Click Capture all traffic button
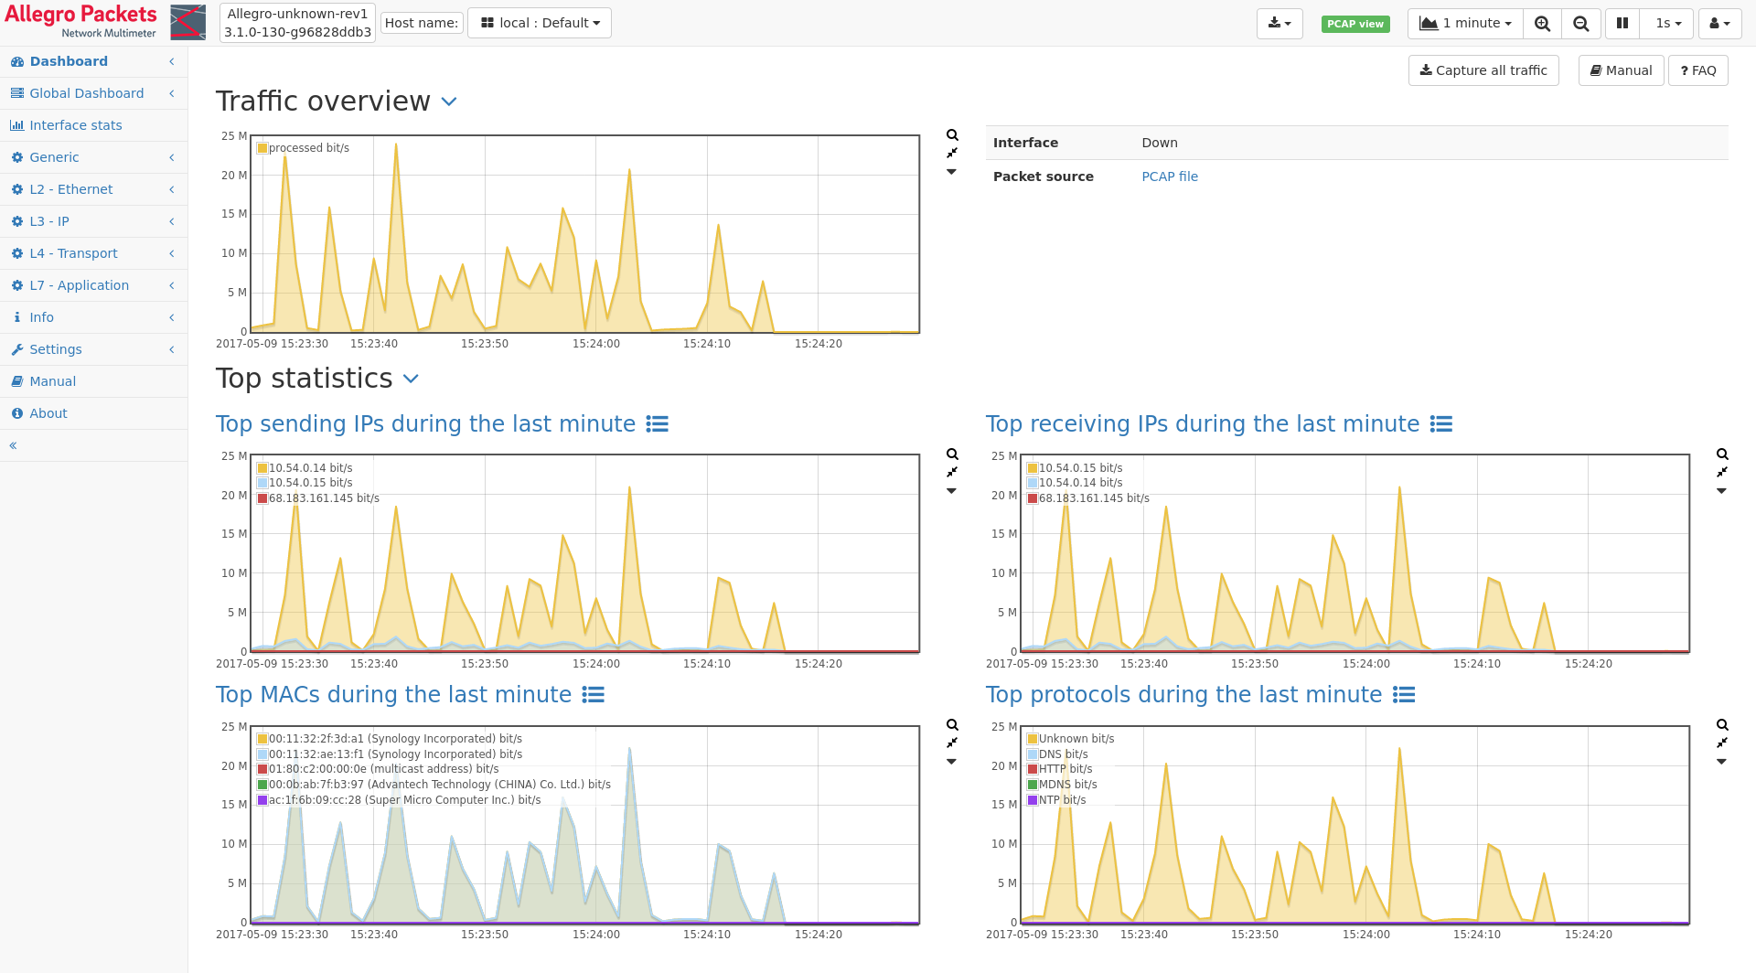This screenshot has height=973, width=1756. coord(1483,70)
